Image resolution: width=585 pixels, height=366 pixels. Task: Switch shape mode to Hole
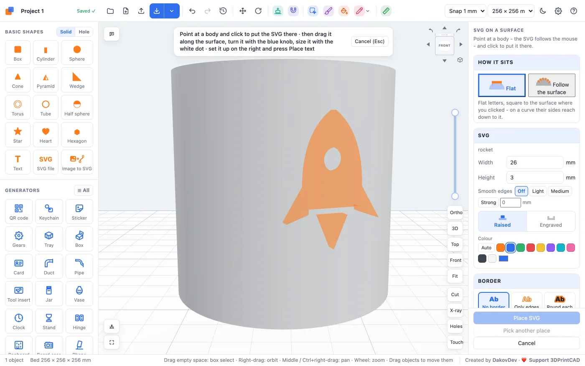pos(84,32)
